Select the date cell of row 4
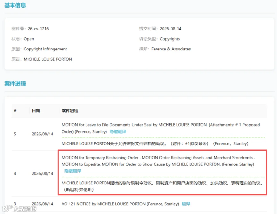This screenshot has height=214, width=277. (x=42, y=173)
